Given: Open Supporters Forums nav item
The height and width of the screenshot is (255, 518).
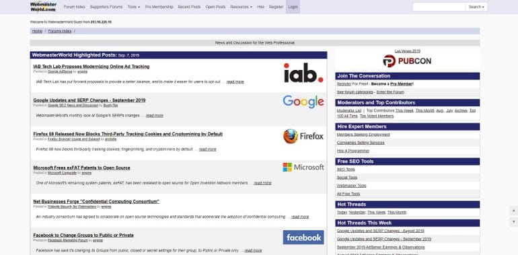Looking at the screenshot, I should pyautogui.click(x=106, y=7).
